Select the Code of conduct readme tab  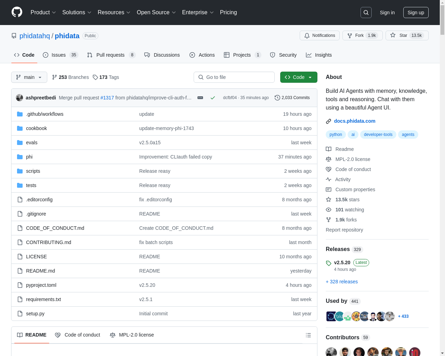coord(78,335)
